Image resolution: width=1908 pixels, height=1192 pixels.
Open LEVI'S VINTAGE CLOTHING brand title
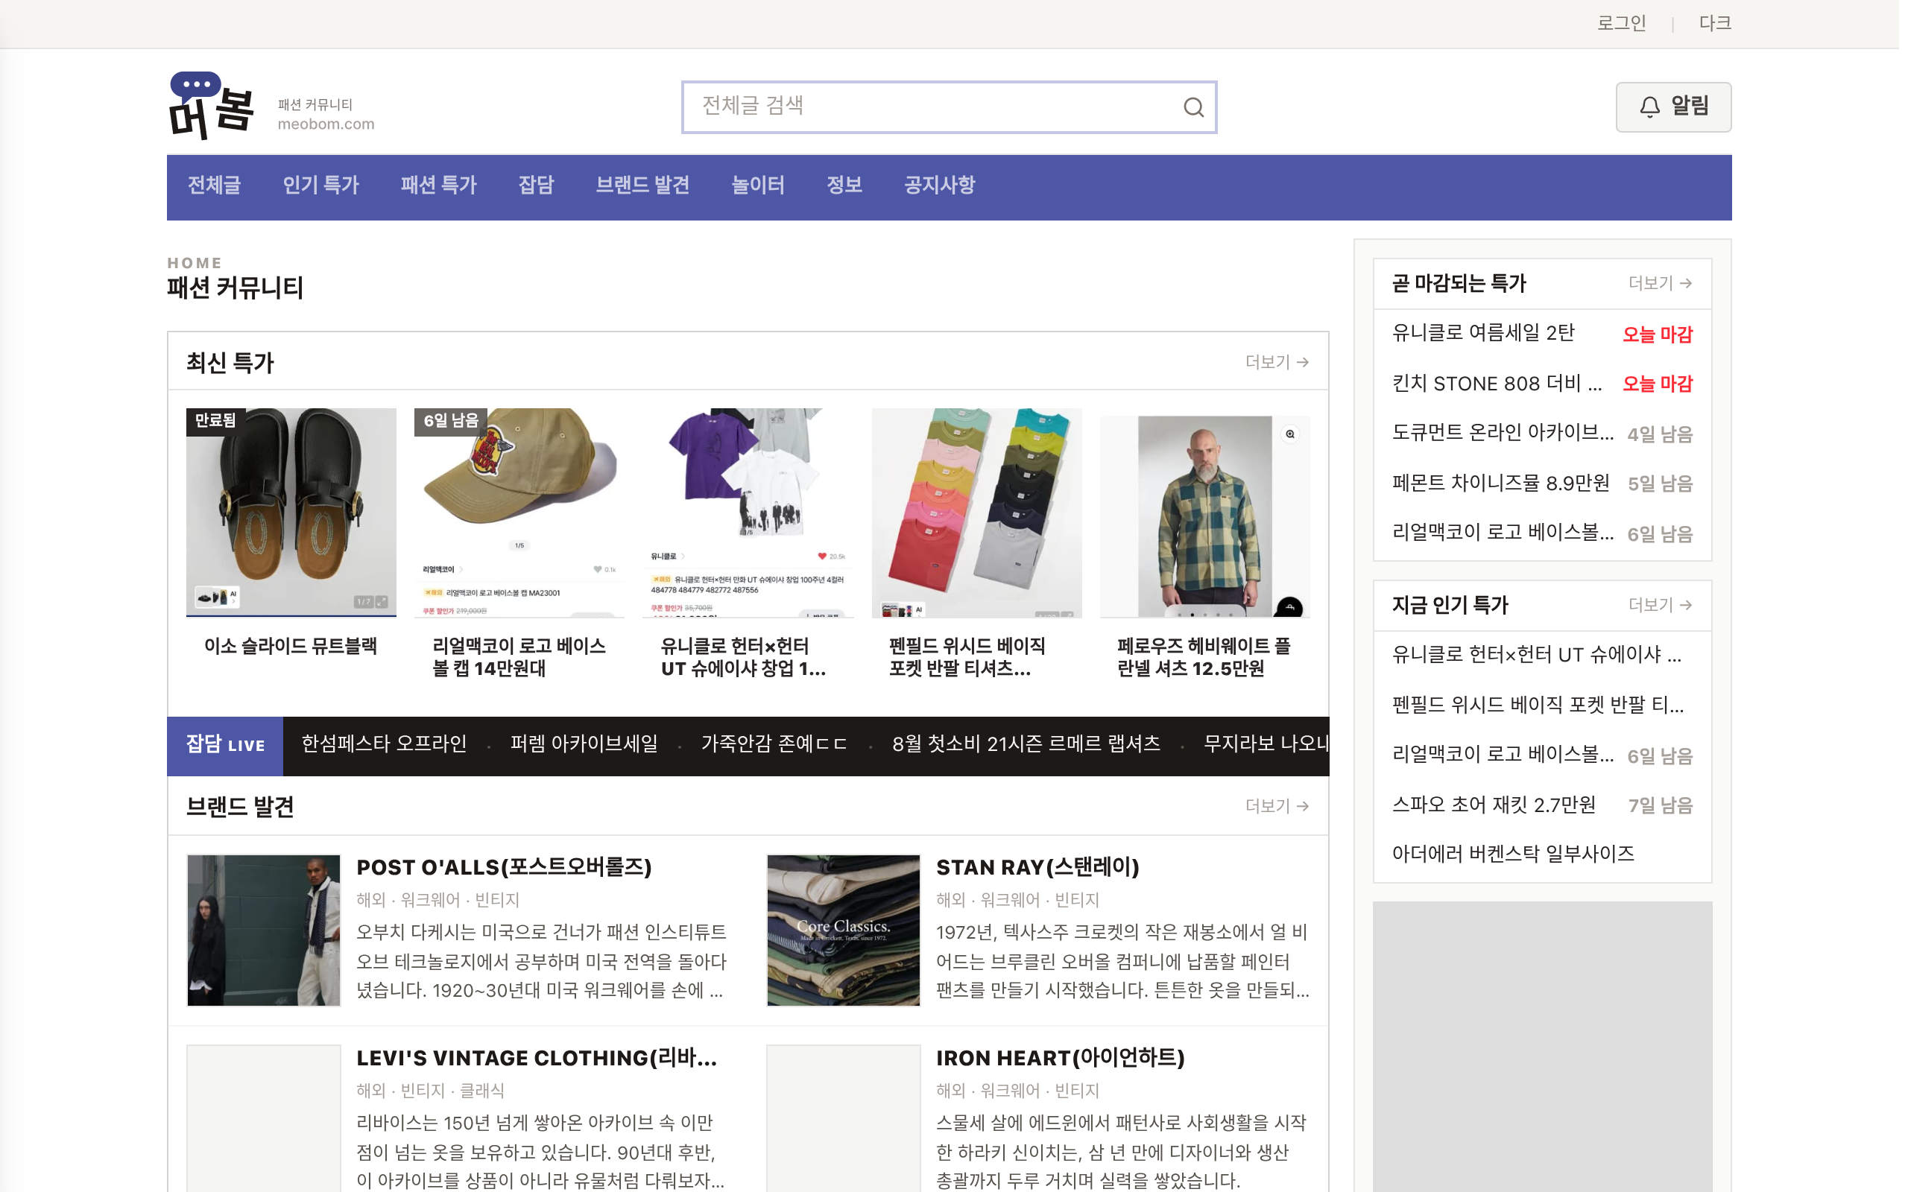(540, 1062)
